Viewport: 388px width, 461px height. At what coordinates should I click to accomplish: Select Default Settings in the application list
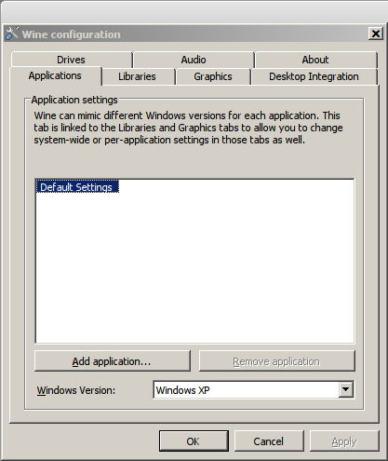(77, 187)
